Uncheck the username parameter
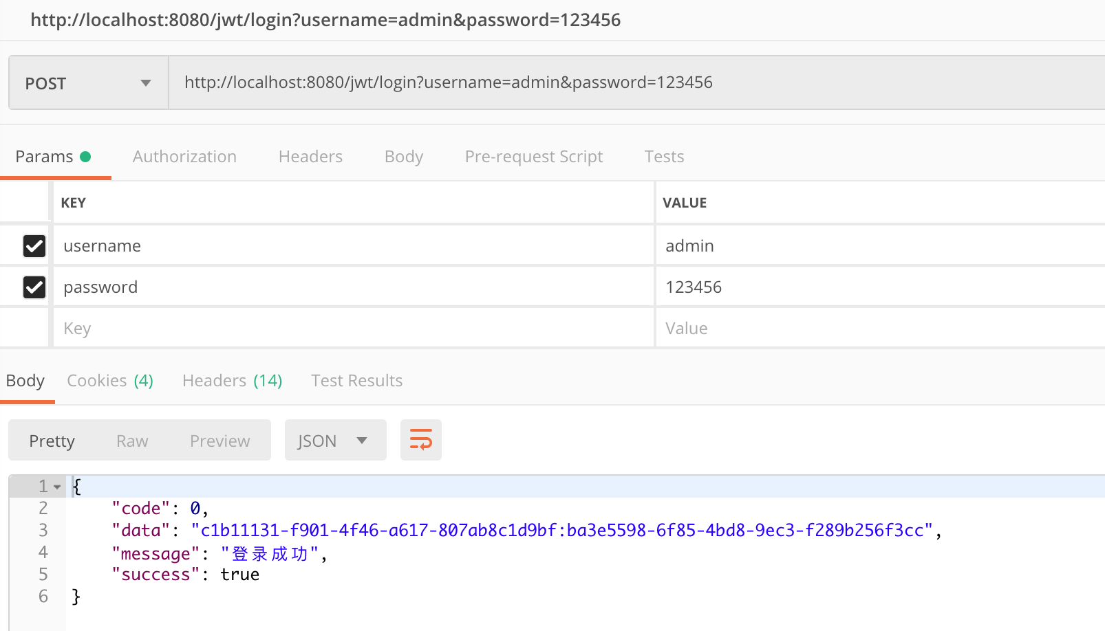This screenshot has width=1105, height=631. pos(34,245)
